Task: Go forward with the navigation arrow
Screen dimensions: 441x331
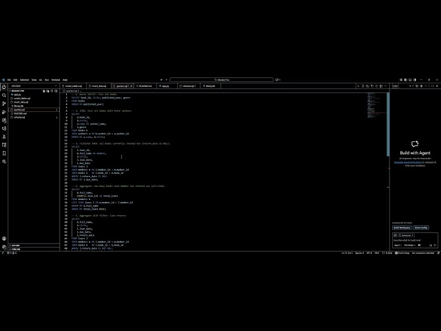Action: pyautogui.click(x=166, y=80)
